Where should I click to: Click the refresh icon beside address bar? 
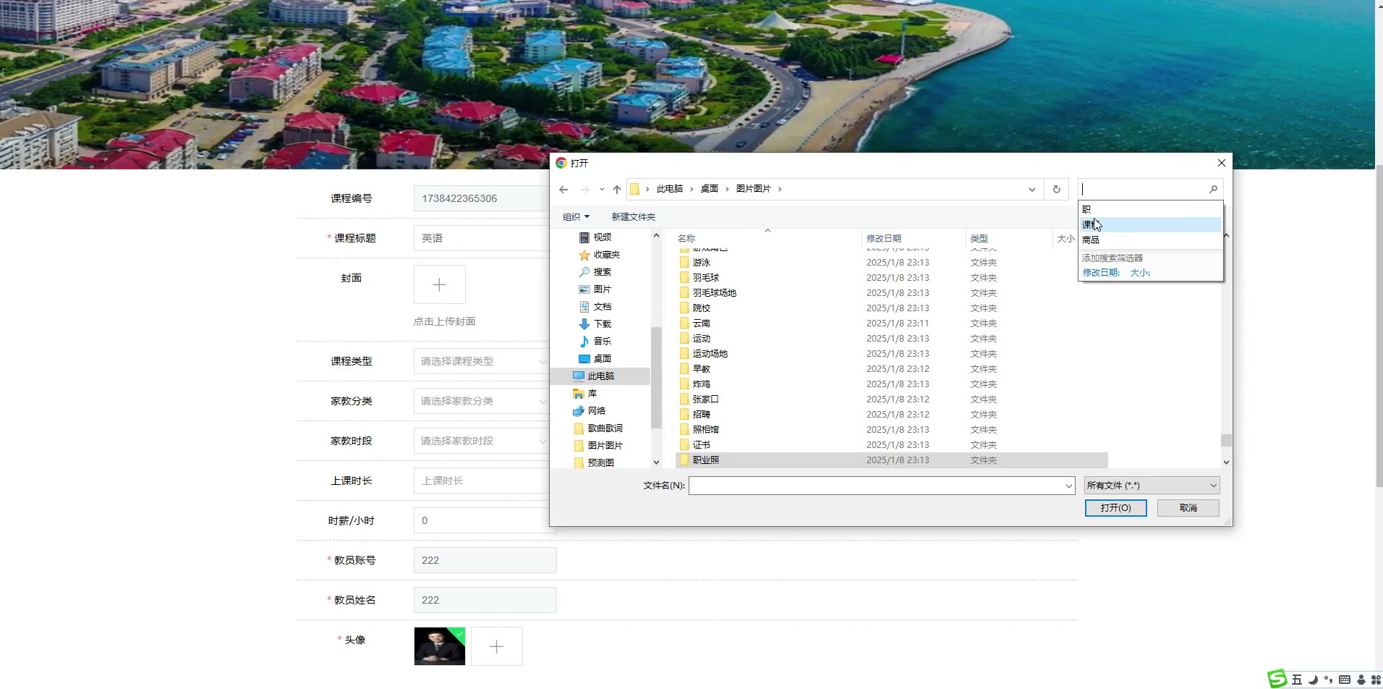coord(1056,190)
